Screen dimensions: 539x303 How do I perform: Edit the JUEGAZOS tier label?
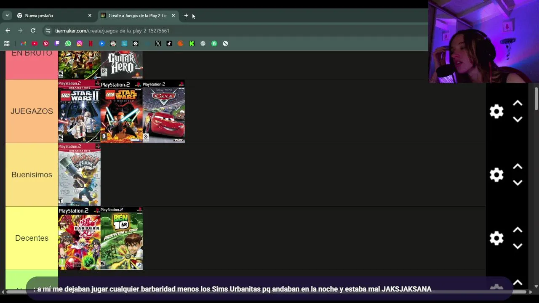[x=32, y=111]
